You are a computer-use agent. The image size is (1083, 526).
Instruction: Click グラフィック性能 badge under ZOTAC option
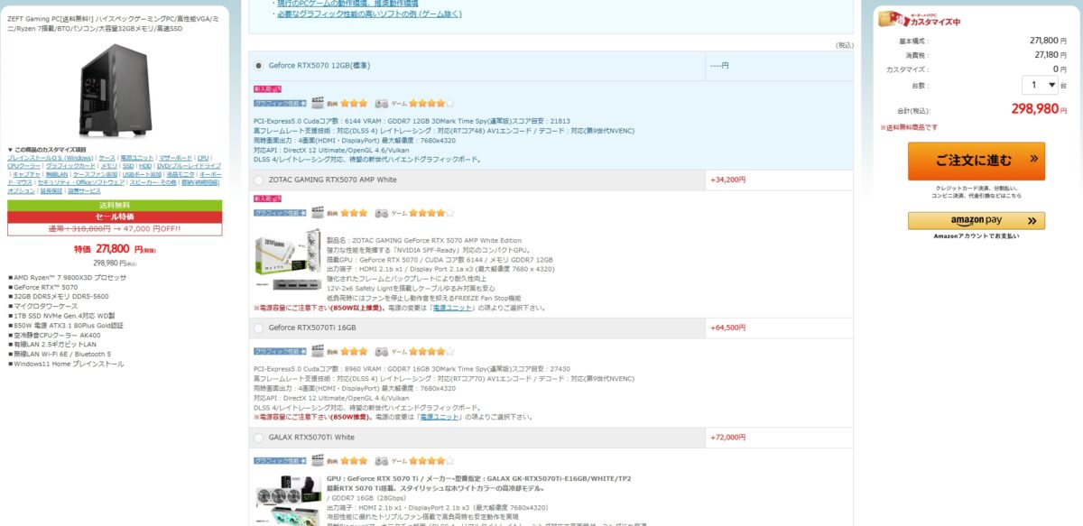(280, 213)
